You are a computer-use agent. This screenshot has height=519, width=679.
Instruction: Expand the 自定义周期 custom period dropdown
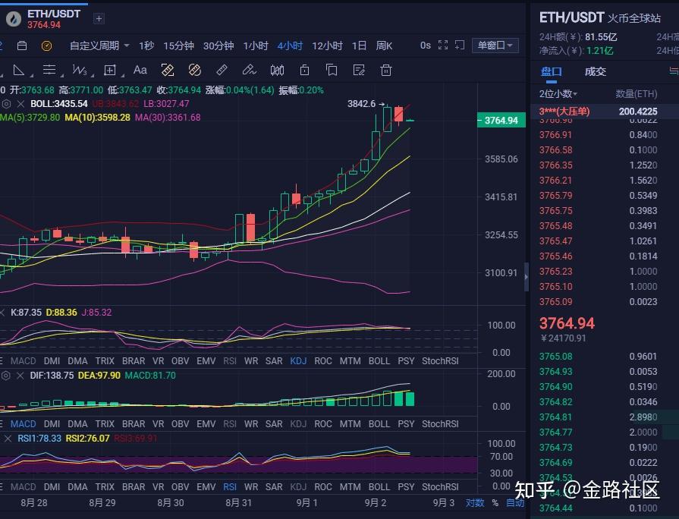click(x=99, y=46)
